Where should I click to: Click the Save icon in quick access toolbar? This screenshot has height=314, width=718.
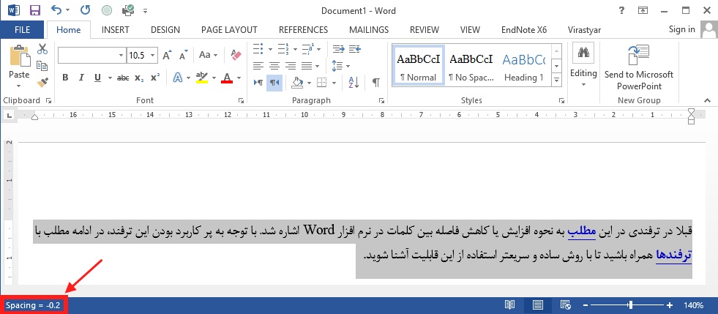pyautogui.click(x=34, y=11)
